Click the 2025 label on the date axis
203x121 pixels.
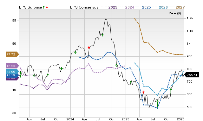click(126, 119)
